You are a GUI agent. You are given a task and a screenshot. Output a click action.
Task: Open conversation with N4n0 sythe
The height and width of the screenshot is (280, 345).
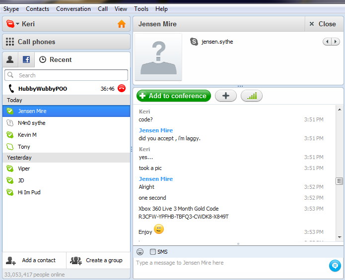click(66, 123)
